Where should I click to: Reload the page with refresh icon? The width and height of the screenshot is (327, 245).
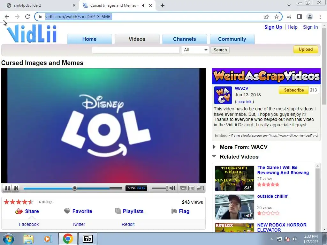click(27, 17)
